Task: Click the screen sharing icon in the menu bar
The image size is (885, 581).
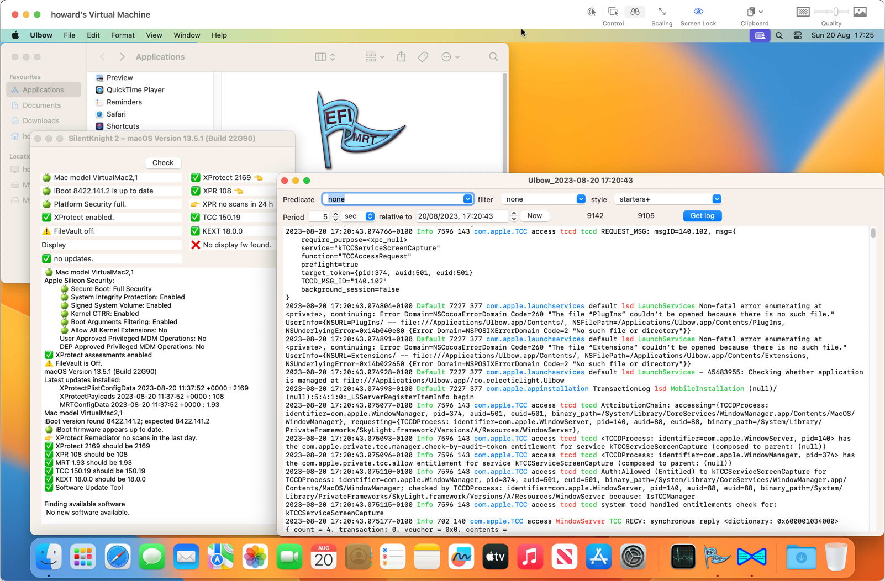Action: click(759, 35)
